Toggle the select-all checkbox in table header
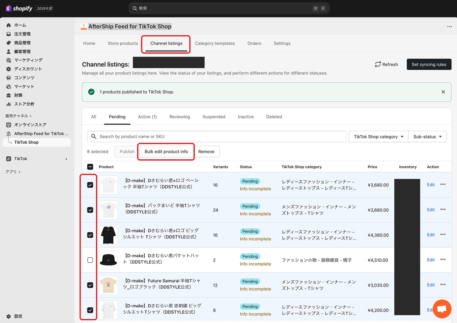The width and height of the screenshot is (457, 323). [90, 167]
